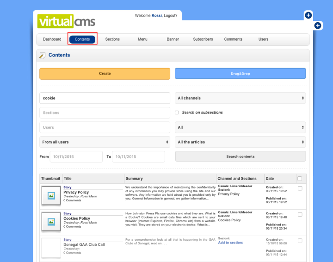Open the Subscribers tab
The image size is (333, 262).
pyautogui.click(x=203, y=39)
